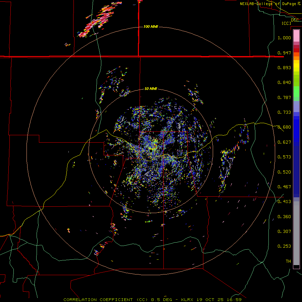
Task: Click the 19 OCT 25 date text
Action: tap(210, 300)
